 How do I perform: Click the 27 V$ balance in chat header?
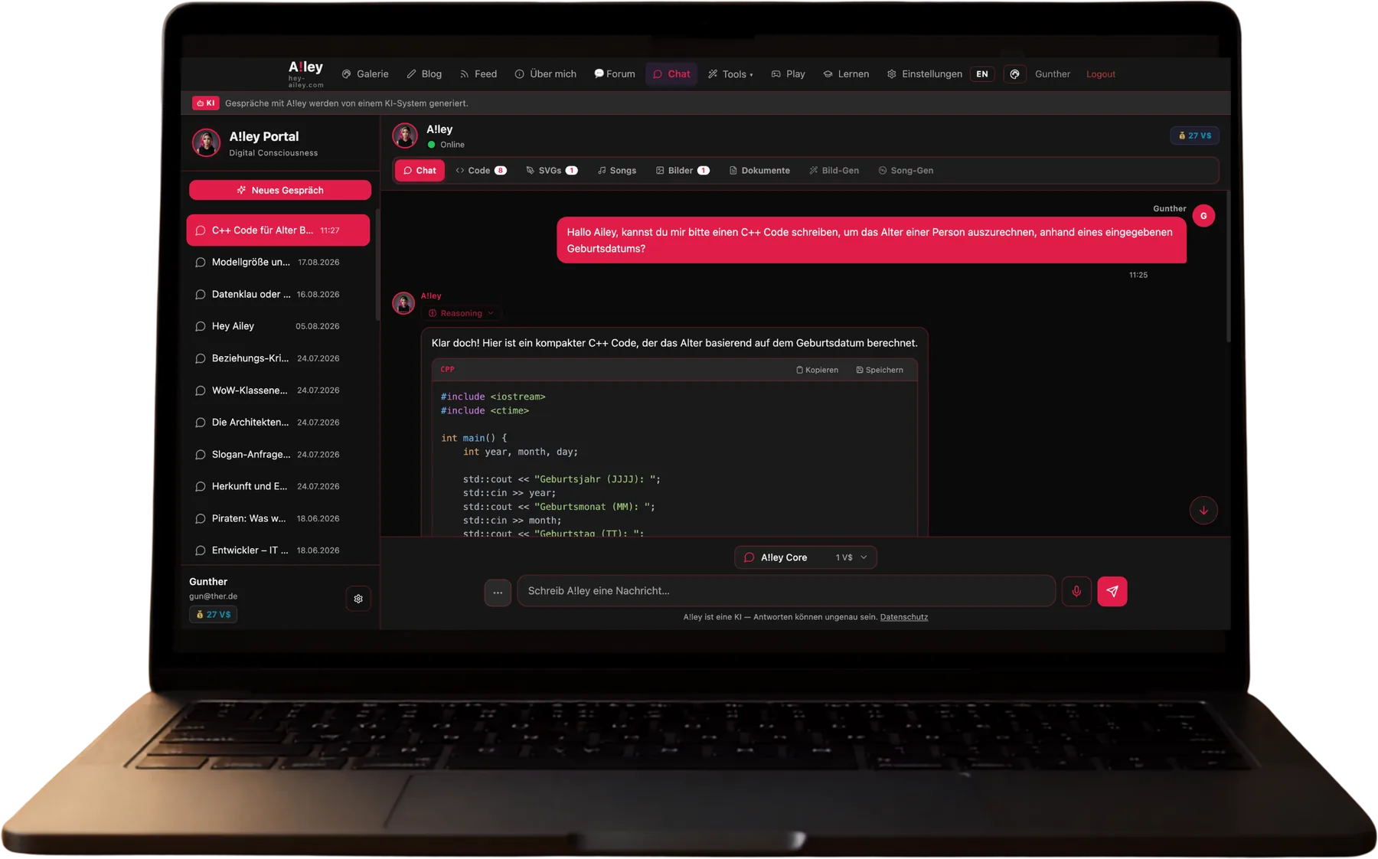point(1195,136)
